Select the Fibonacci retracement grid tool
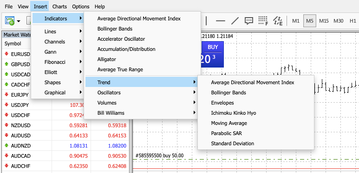 pyautogui.click(x=263, y=21)
